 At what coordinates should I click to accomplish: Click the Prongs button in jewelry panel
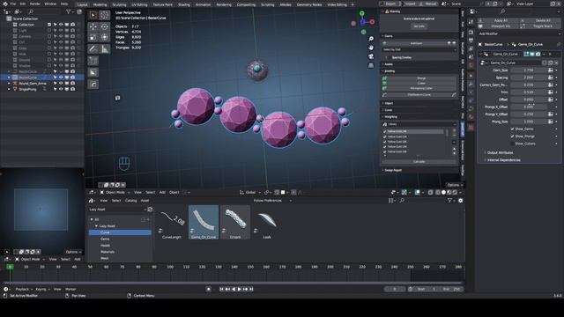(x=421, y=78)
